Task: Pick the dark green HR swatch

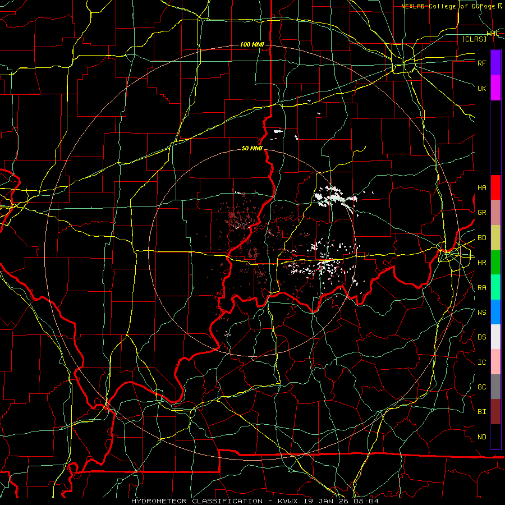Action: 495,263
